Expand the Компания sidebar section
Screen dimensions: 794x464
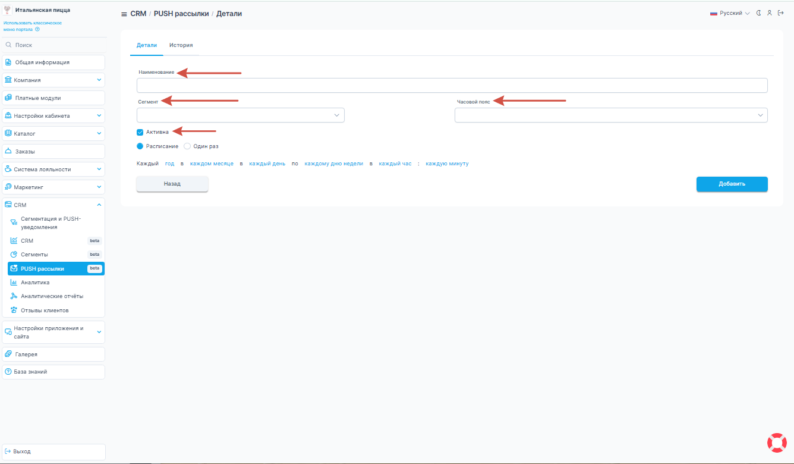pyautogui.click(x=53, y=80)
